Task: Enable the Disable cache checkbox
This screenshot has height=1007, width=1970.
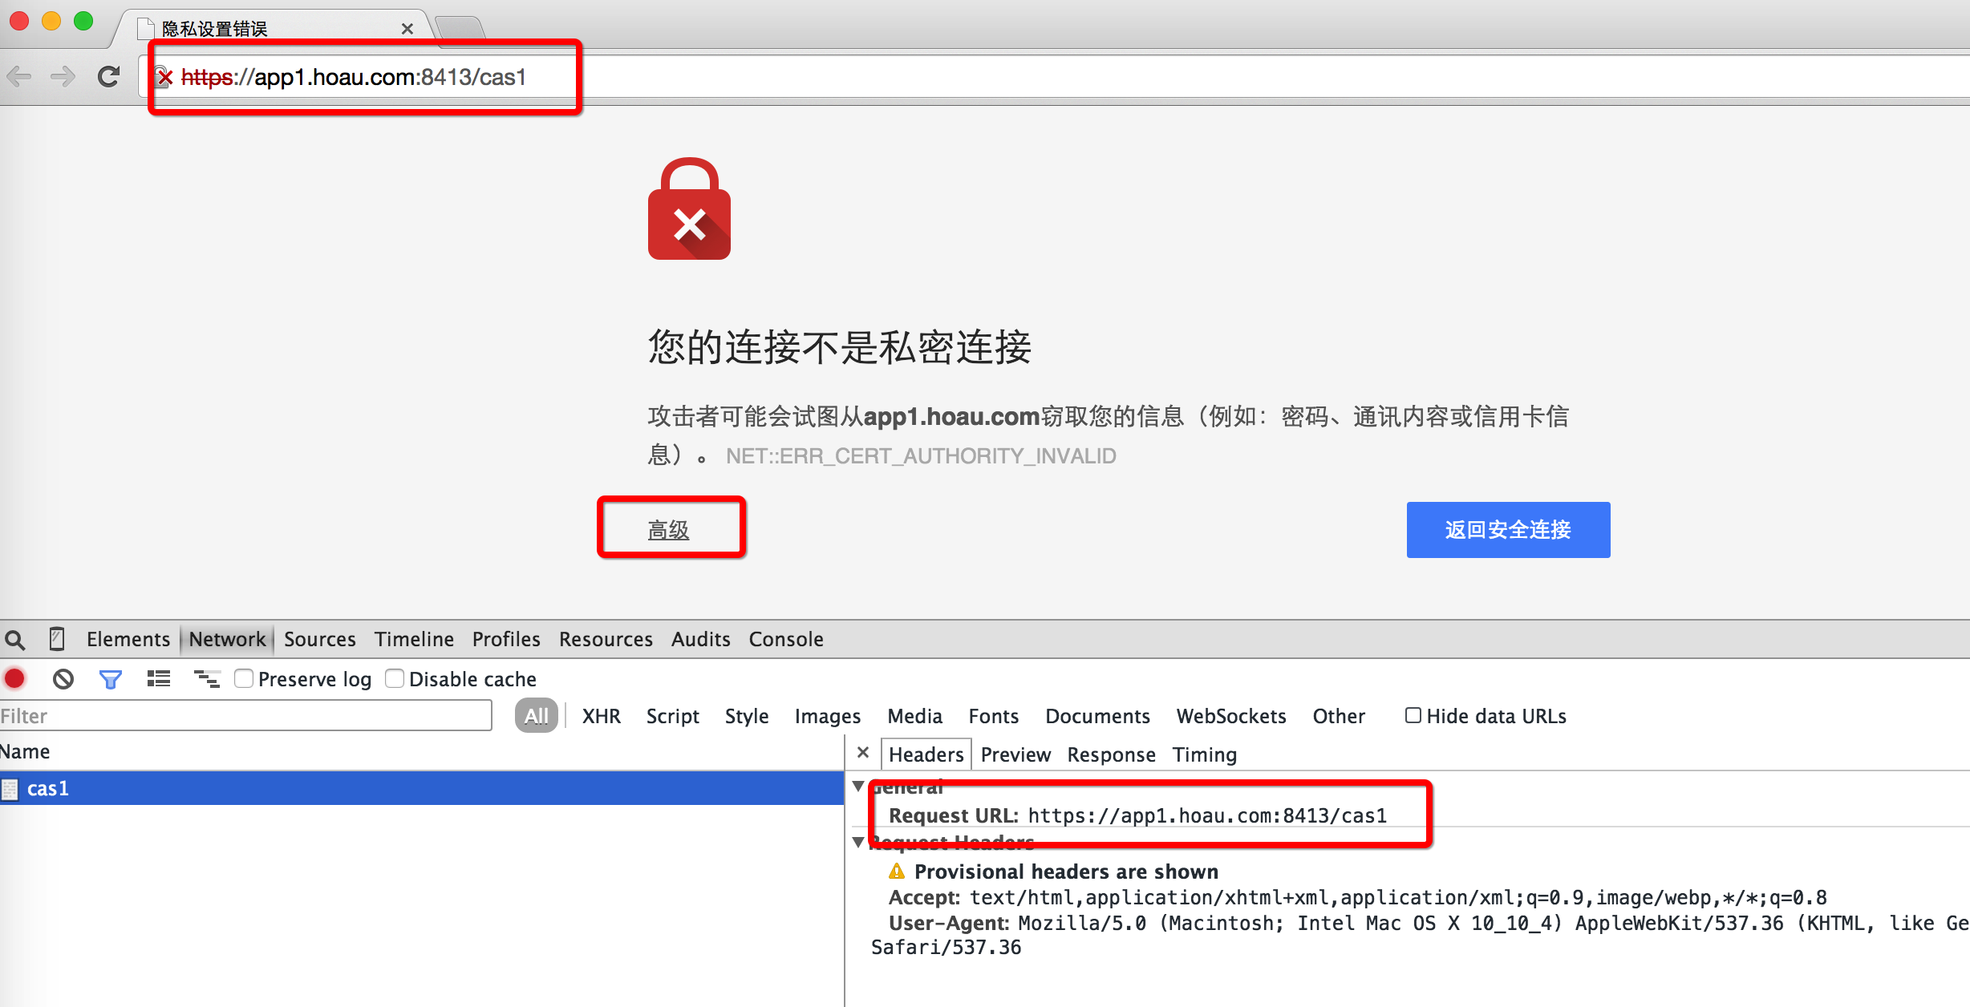Action: click(x=395, y=679)
